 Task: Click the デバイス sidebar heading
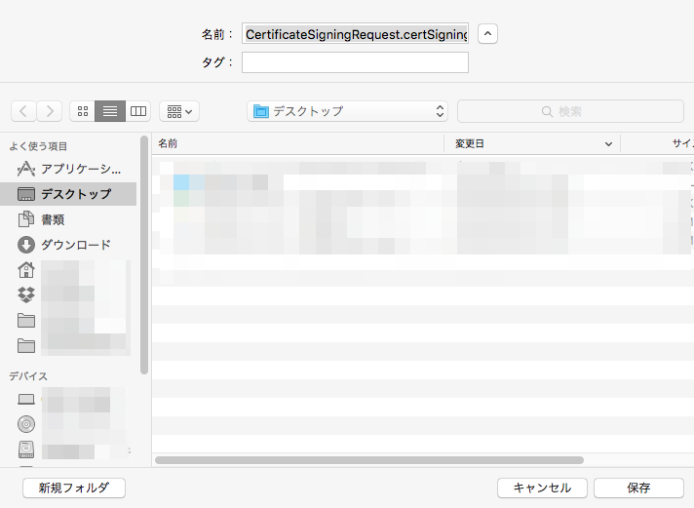click(28, 376)
